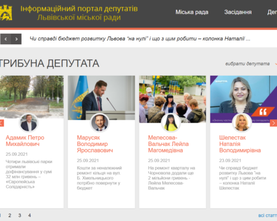Open Мелесова-Вальчак's round avatar
The width and height of the screenshot is (277, 221).
pyautogui.click(x=171, y=123)
